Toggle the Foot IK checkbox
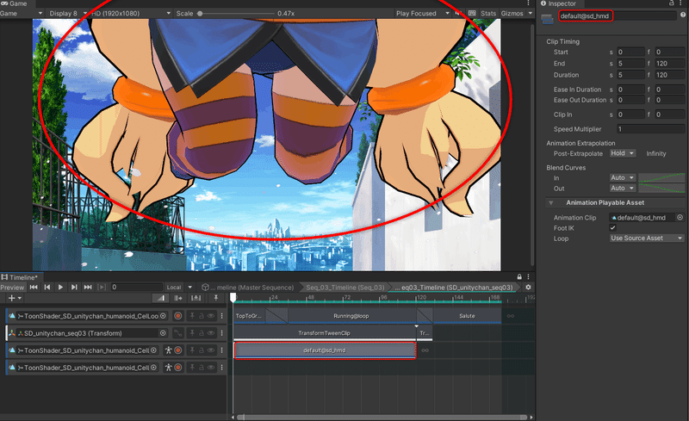This screenshot has width=689, height=421. tap(612, 227)
